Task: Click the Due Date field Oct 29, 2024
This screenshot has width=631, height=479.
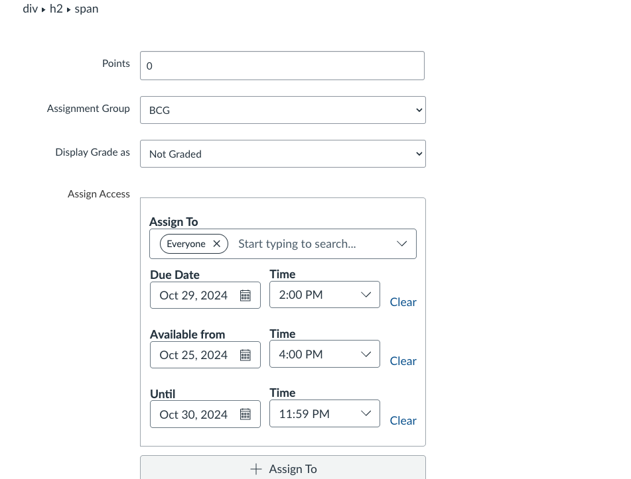Action: click(194, 295)
